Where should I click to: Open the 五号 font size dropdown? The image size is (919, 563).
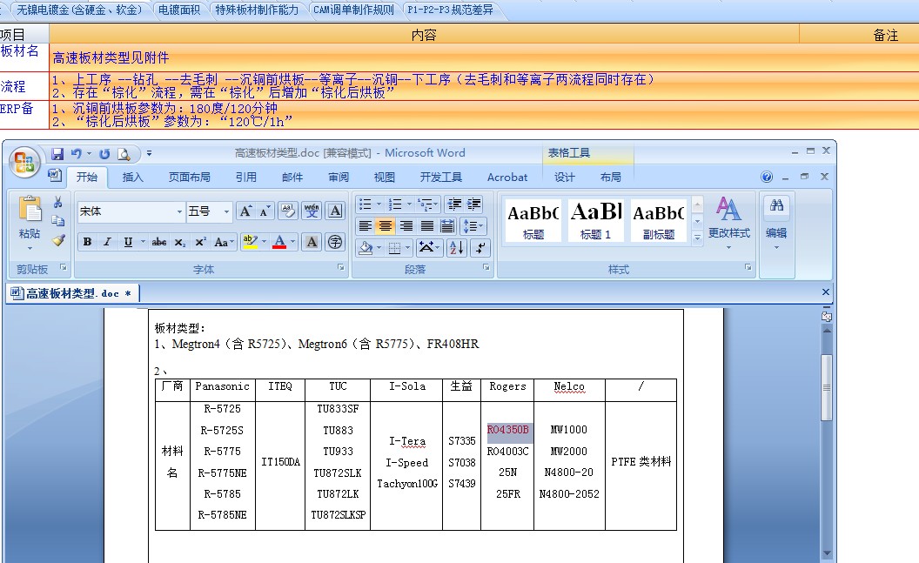226,211
